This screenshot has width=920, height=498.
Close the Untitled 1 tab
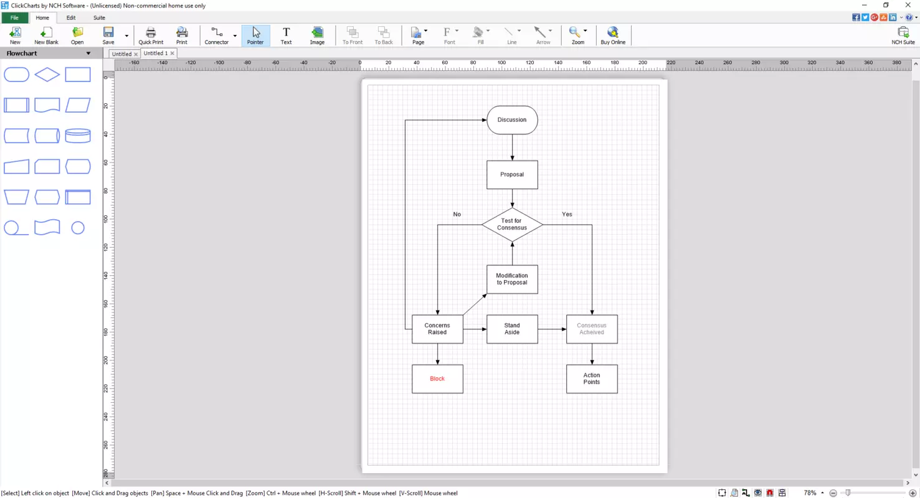(173, 54)
